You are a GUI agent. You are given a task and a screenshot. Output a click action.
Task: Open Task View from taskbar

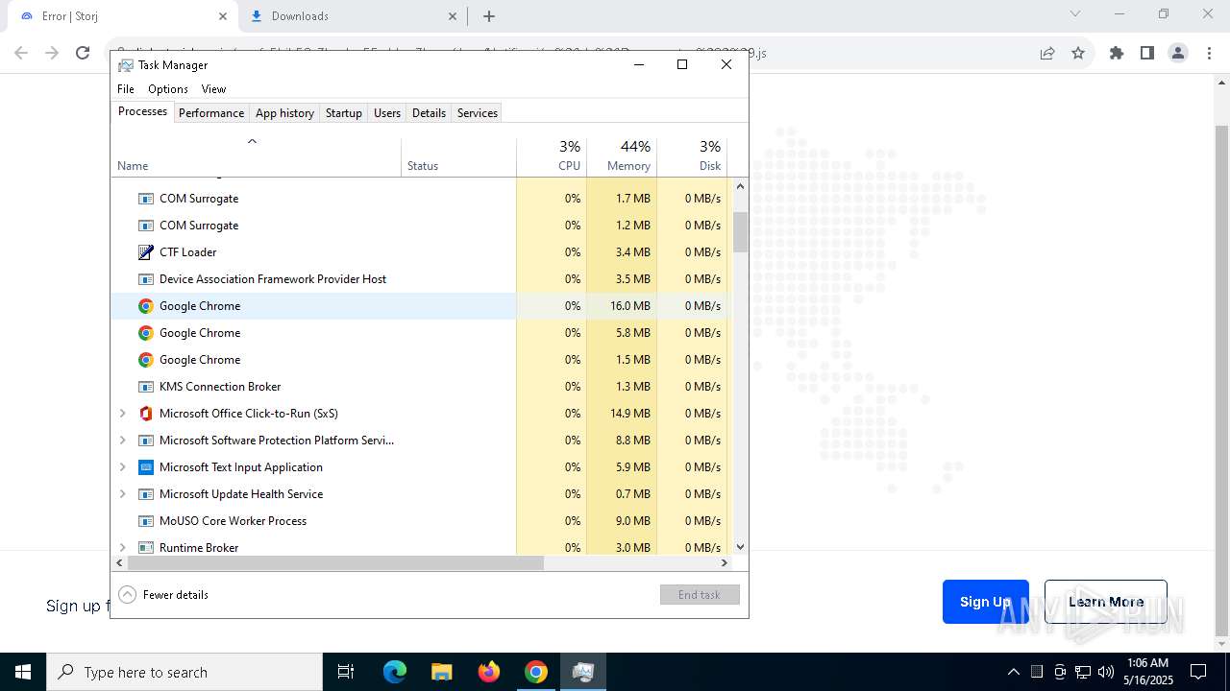[x=346, y=672]
